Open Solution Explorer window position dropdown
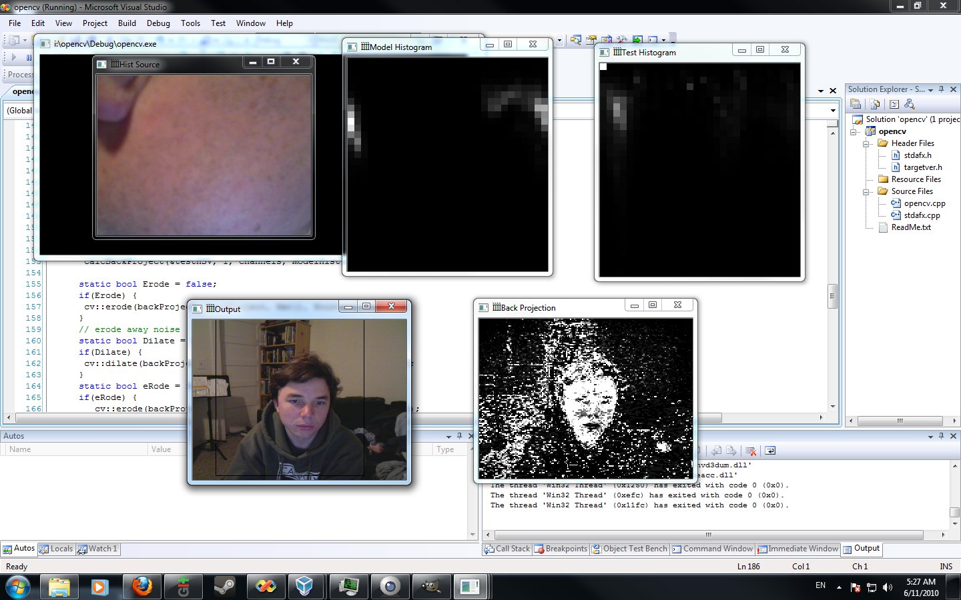 click(x=930, y=89)
